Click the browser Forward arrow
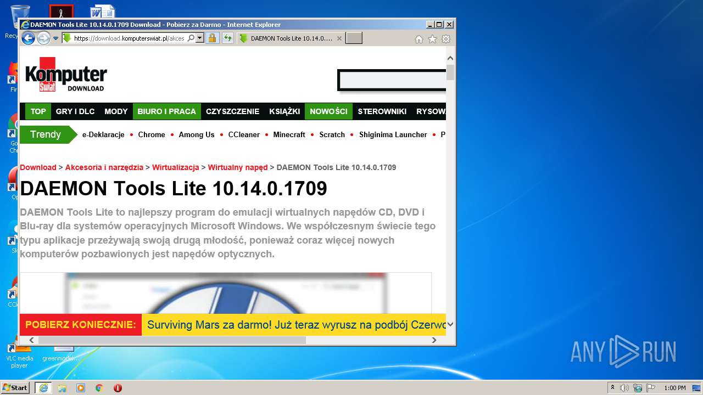 point(43,38)
